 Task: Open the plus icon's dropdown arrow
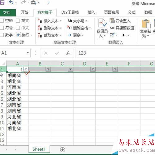(128, 35)
